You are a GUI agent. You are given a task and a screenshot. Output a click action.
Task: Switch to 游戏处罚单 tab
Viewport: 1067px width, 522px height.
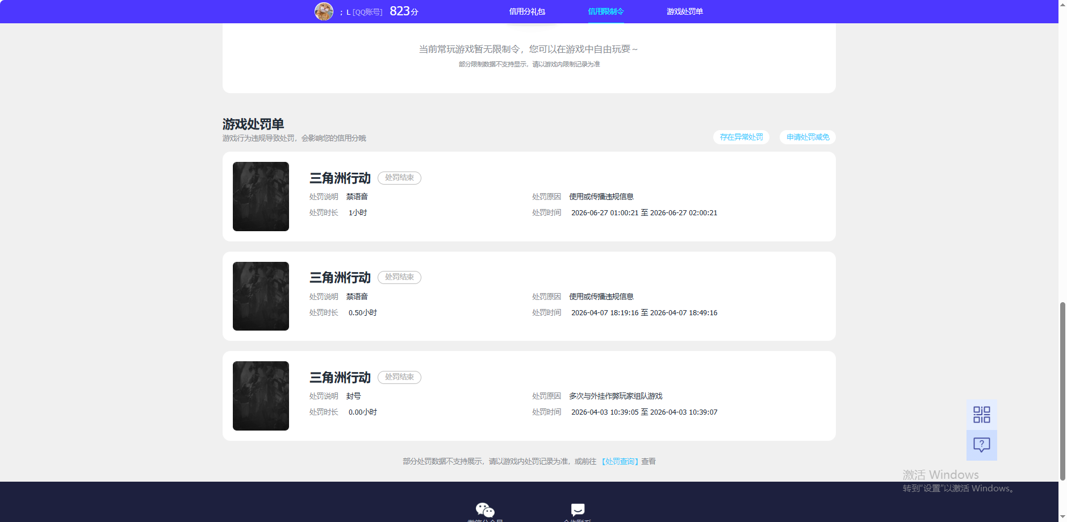tap(685, 11)
